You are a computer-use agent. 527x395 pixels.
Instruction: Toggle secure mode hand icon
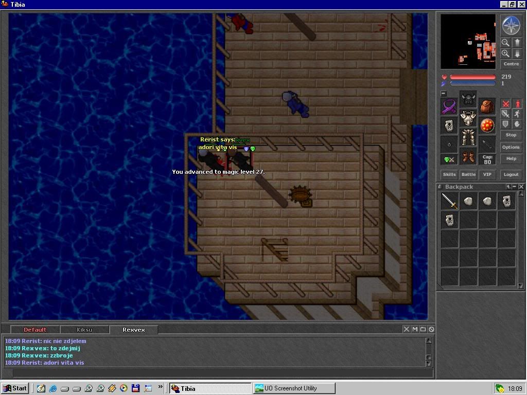(517, 124)
